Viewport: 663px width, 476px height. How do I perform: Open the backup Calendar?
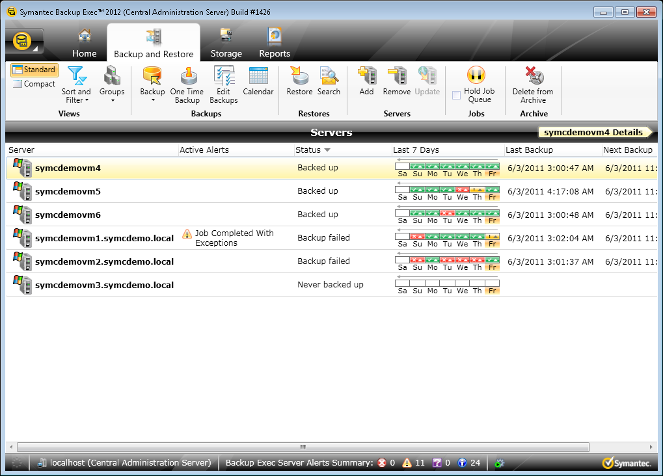coord(258,81)
